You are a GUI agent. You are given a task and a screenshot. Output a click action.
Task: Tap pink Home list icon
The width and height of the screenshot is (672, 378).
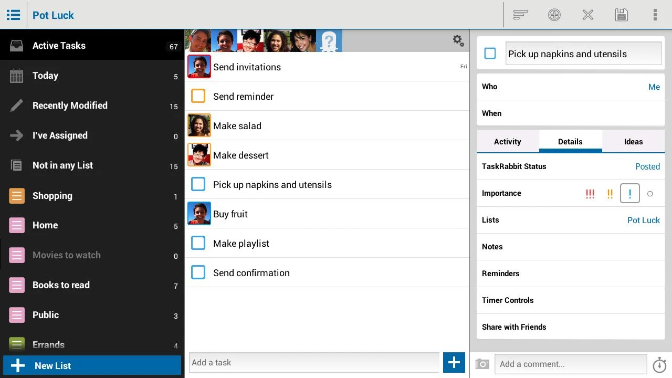tap(17, 225)
